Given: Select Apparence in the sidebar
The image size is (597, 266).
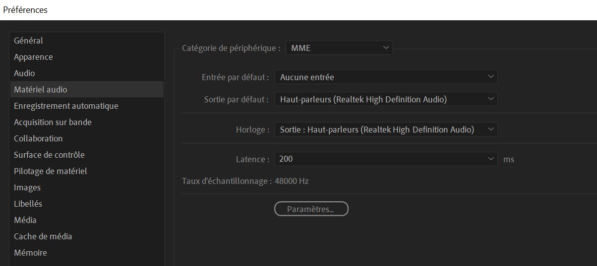Looking at the screenshot, I should (87, 57).
